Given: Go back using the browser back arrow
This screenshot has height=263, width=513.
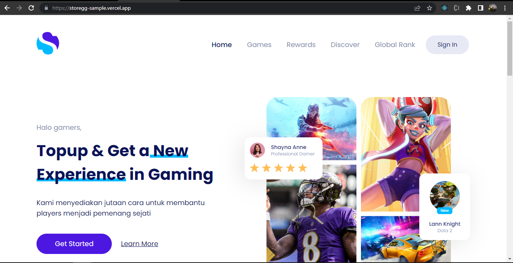Looking at the screenshot, I should pos(7,8).
